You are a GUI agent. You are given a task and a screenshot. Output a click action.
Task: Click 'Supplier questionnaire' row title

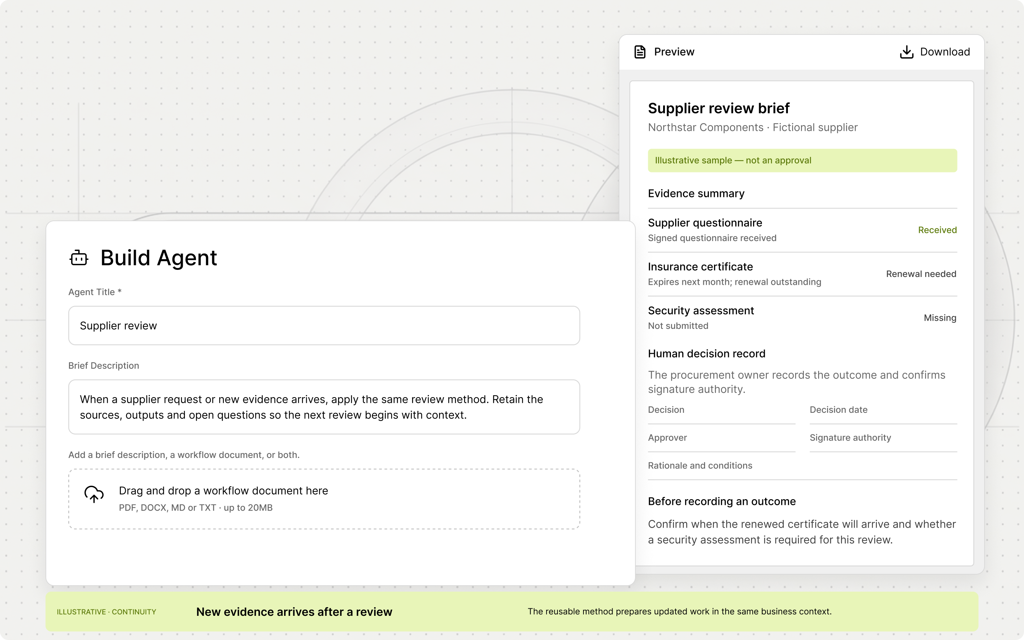click(705, 223)
